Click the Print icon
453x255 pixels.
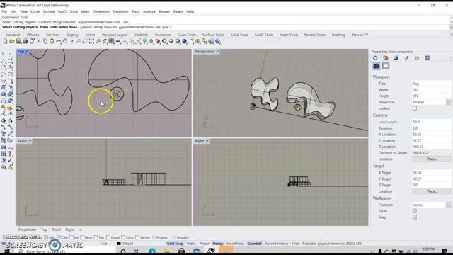click(x=25, y=42)
